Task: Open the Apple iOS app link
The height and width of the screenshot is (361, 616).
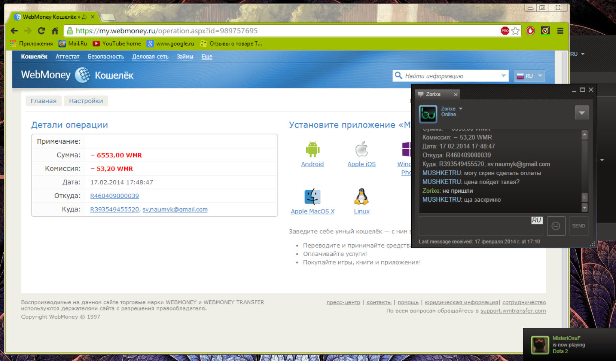Action: 362,164
